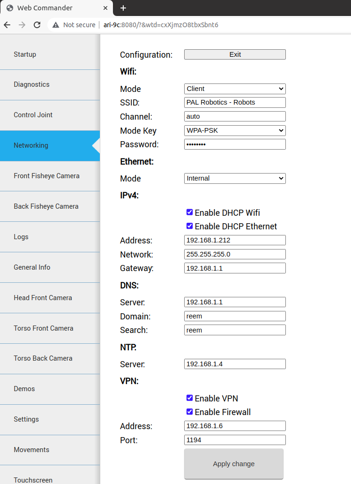Toggle Enable DHCP Ethernet checkbox
This screenshot has width=351, height=484.
189,226
